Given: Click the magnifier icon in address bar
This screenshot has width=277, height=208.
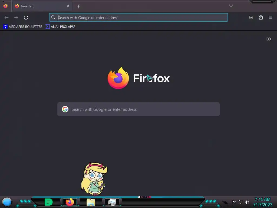Looking at the screenshot, I should [53, 17].
